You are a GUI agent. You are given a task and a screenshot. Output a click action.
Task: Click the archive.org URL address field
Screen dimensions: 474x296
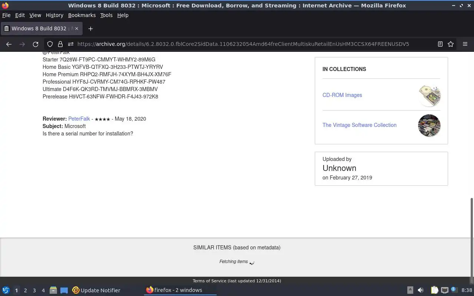coord(243,44)
